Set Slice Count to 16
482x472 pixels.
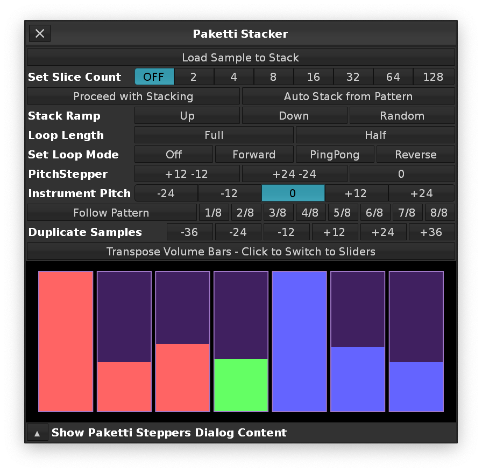point(313,77)
